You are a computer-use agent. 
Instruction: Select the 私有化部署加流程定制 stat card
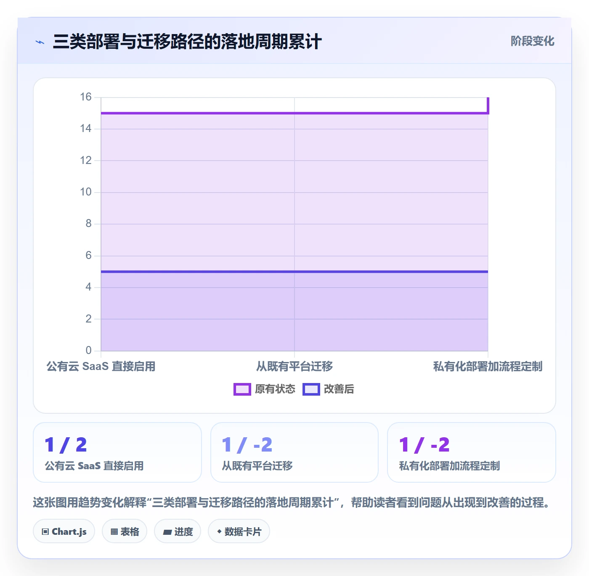pos(472,452)
